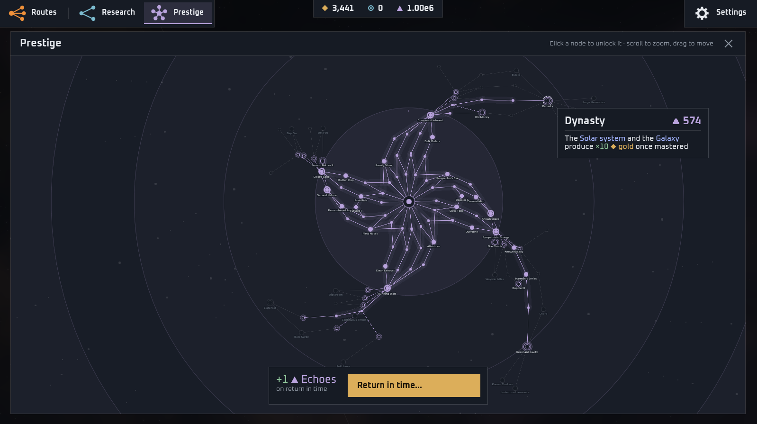Image resolution: width=757 pixels, height=424 pixels.
Task: Click the Closed Loop node
Action: point(321,171)
